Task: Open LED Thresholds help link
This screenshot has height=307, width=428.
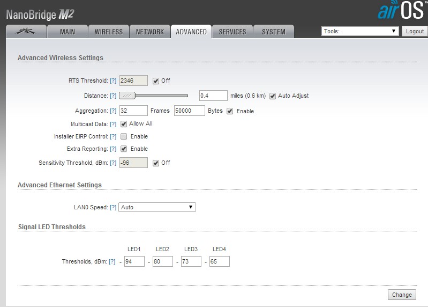Action: 112,261
